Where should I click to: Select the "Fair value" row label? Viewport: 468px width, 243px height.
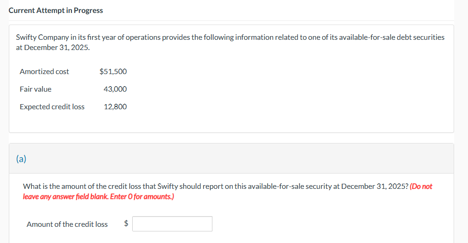click(x=35, y=89)
